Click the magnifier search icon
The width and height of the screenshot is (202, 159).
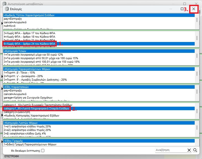pos(195,150)
